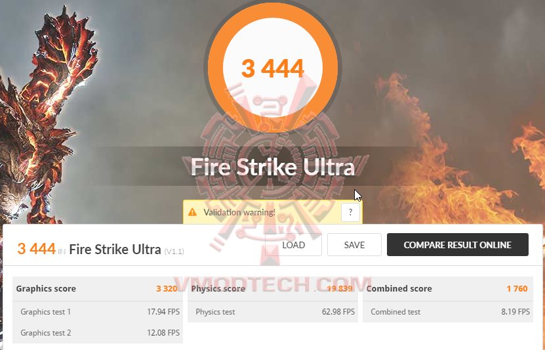
Task: Click the Fire Strike Ultra title banner
Action: pos(273,167)
